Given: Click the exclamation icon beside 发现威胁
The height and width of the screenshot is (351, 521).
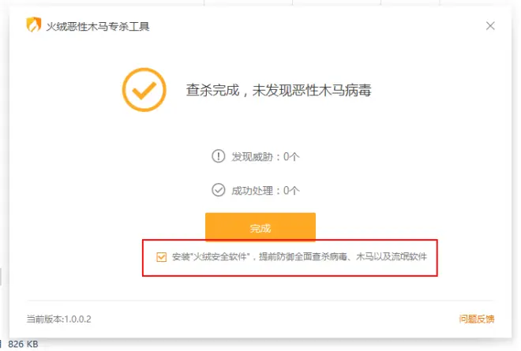Looking at the screenshot, I should tap(219, 156).
